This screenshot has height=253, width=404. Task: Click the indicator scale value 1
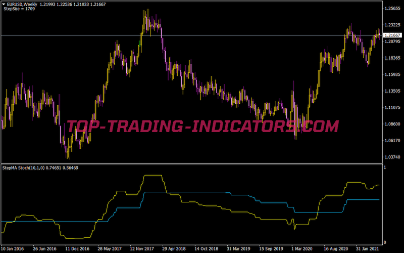point(385,167)
